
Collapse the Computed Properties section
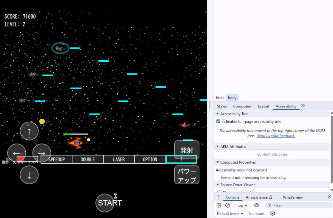coord(218,162)
